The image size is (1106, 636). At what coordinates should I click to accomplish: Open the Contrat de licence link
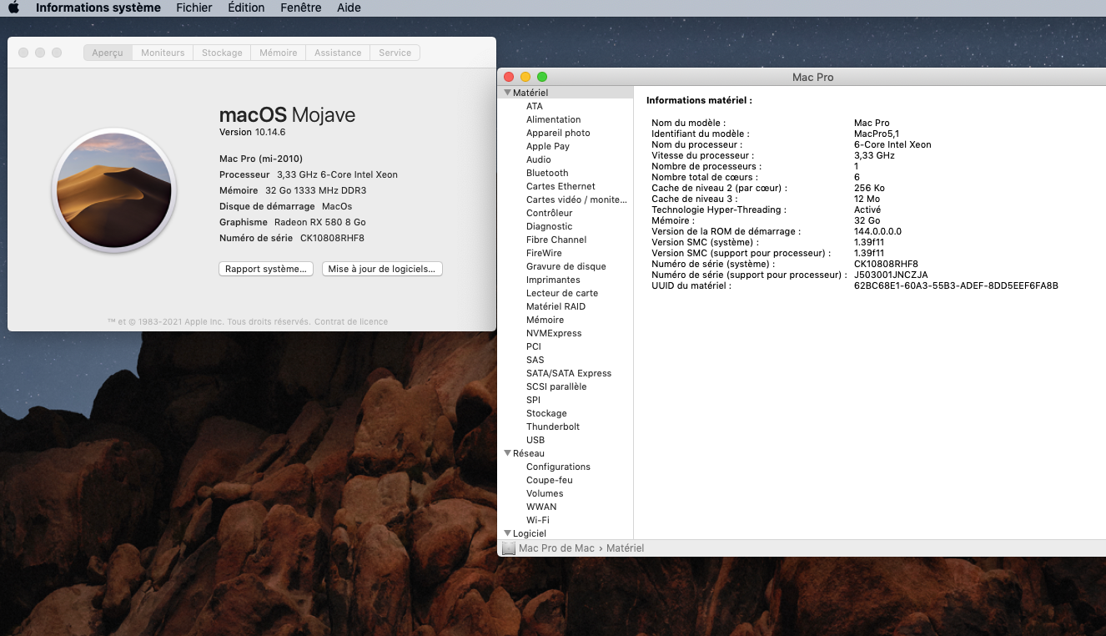[351, 321]
